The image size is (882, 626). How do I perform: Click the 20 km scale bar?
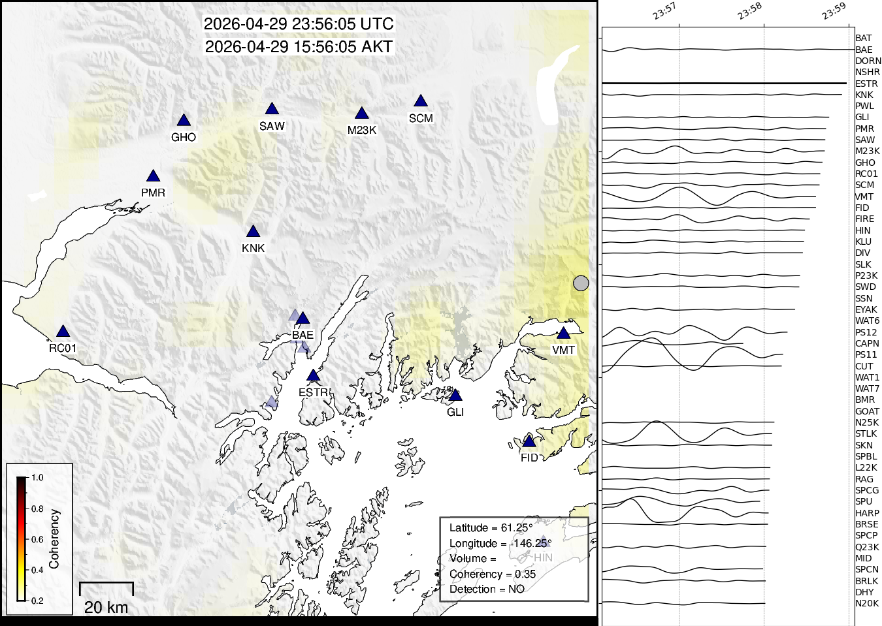[106, 588]
